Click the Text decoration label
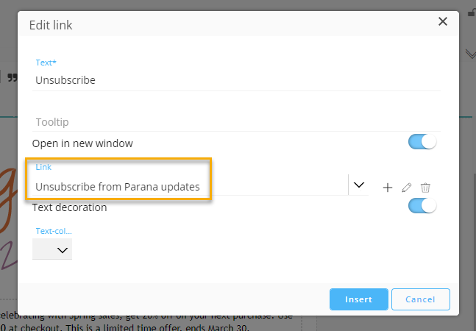The width and height of the screenshot is (476, 331). click(70, 207)
